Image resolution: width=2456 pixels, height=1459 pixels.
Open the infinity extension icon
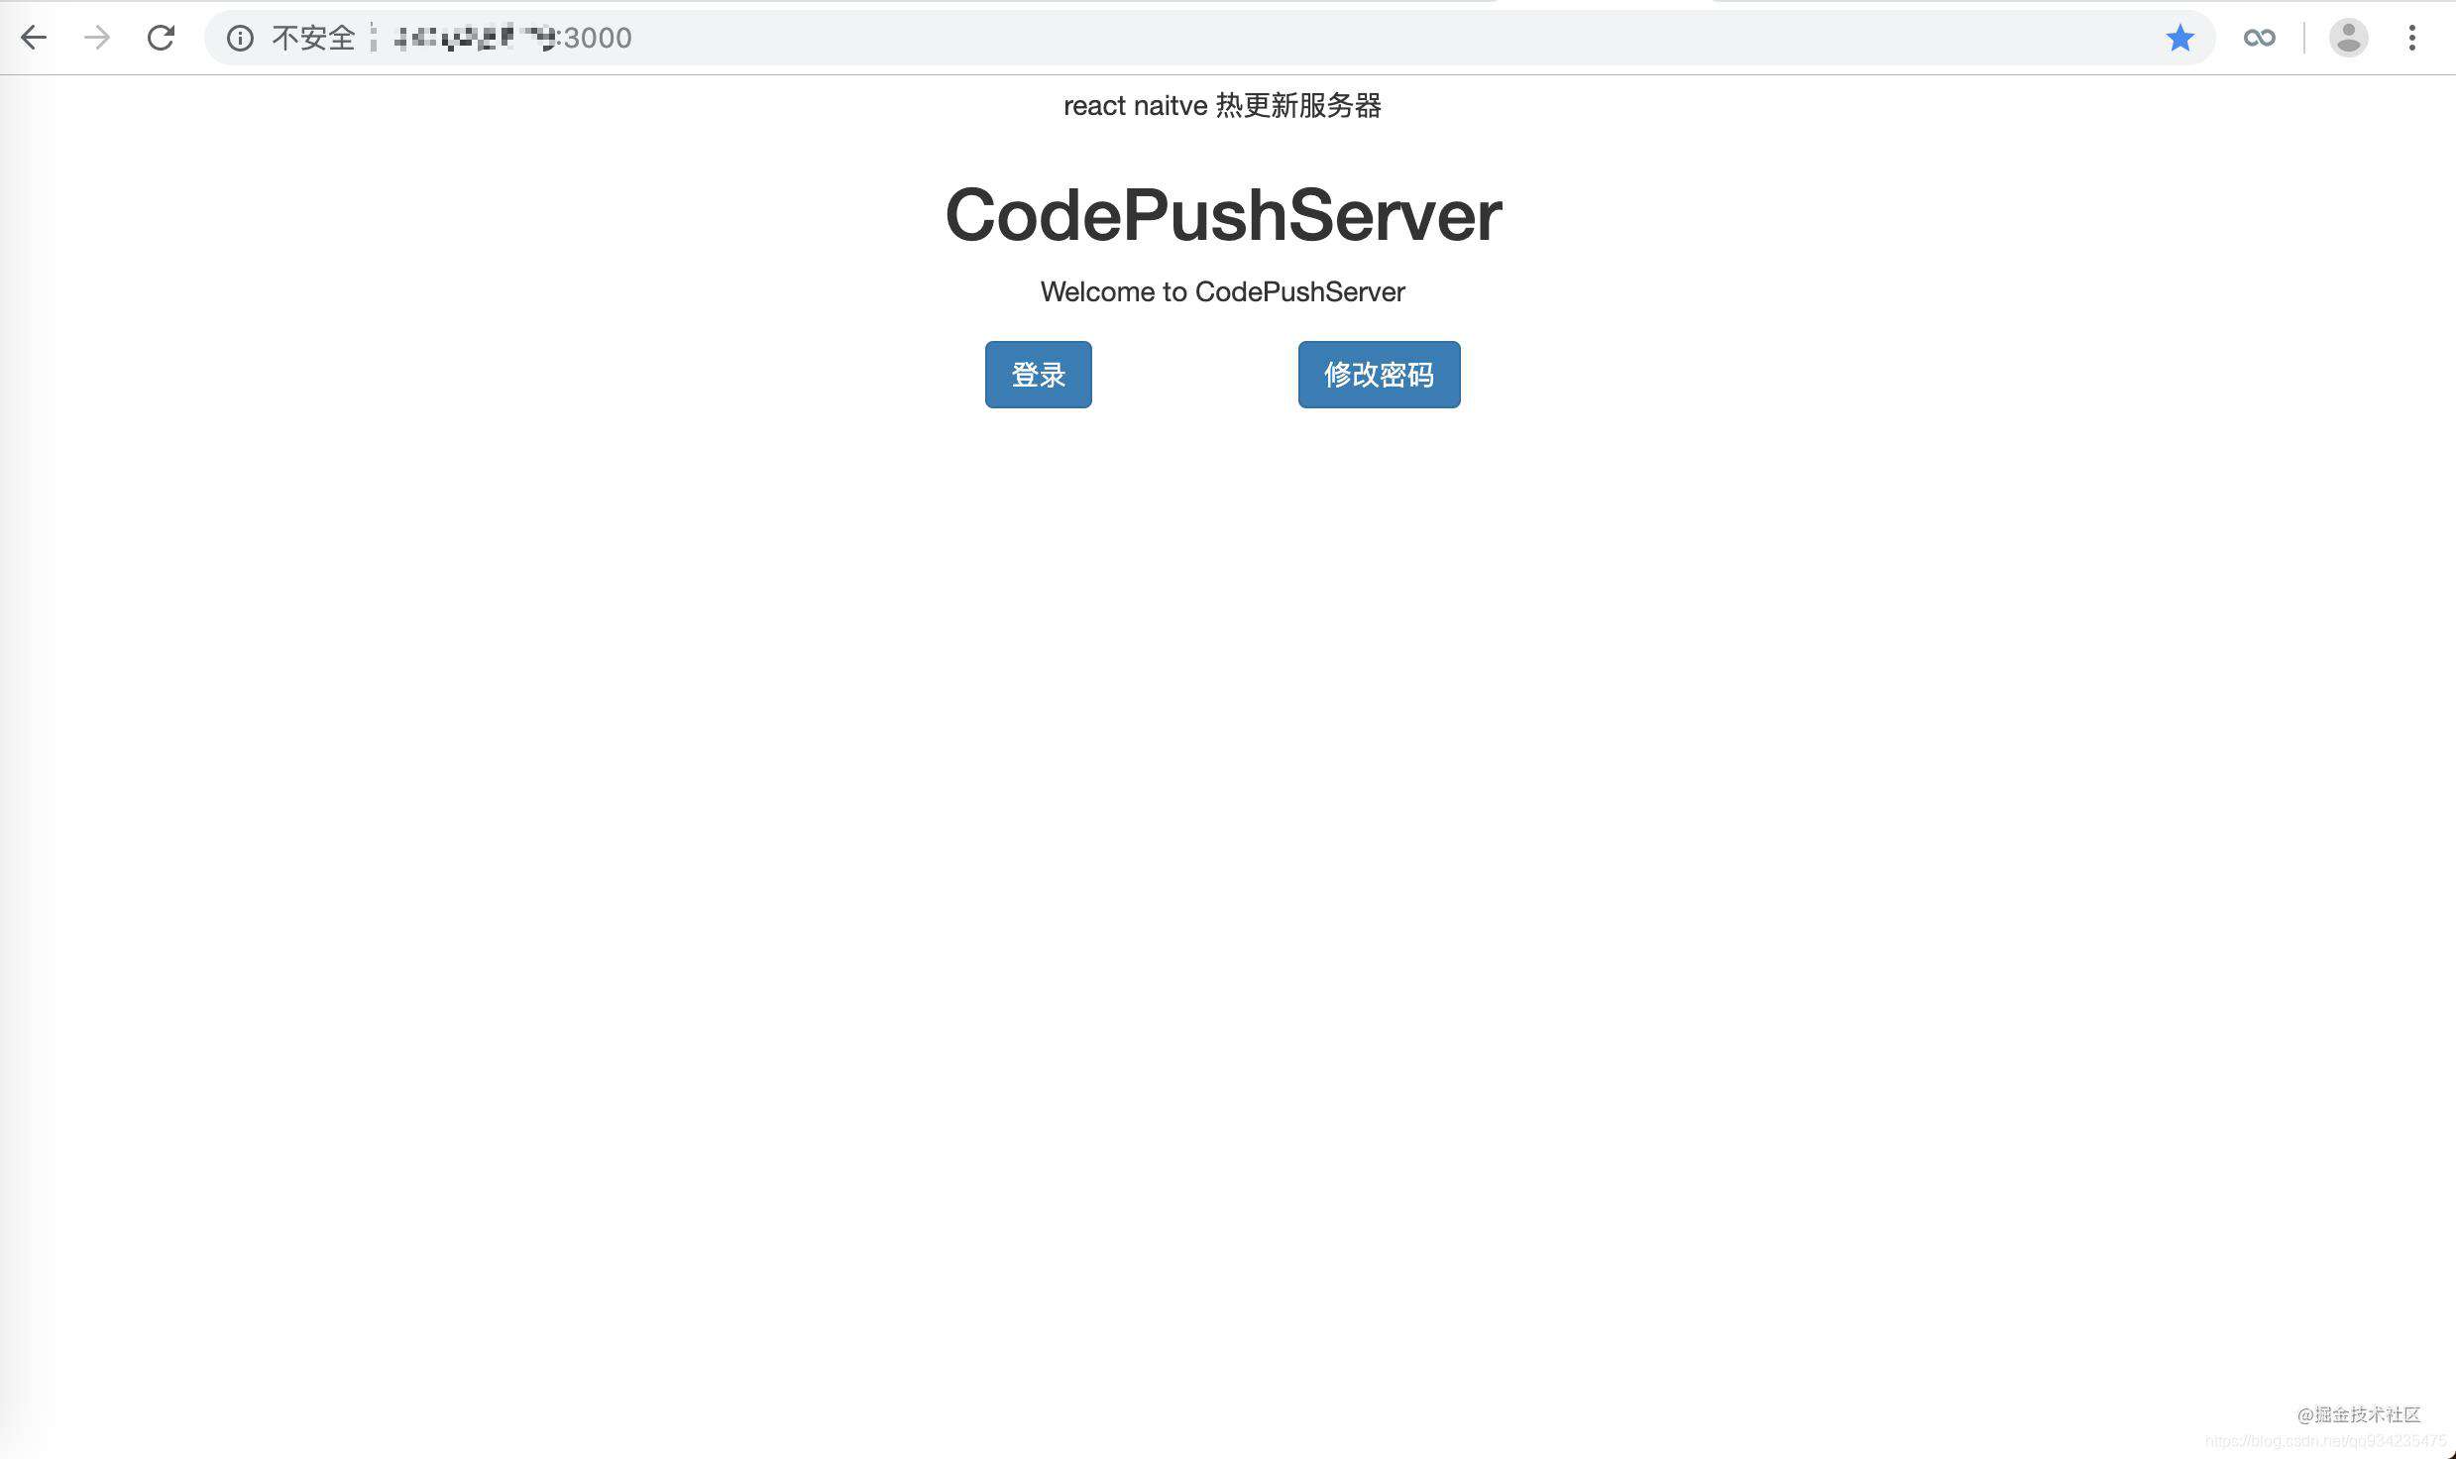(2259, 38)
